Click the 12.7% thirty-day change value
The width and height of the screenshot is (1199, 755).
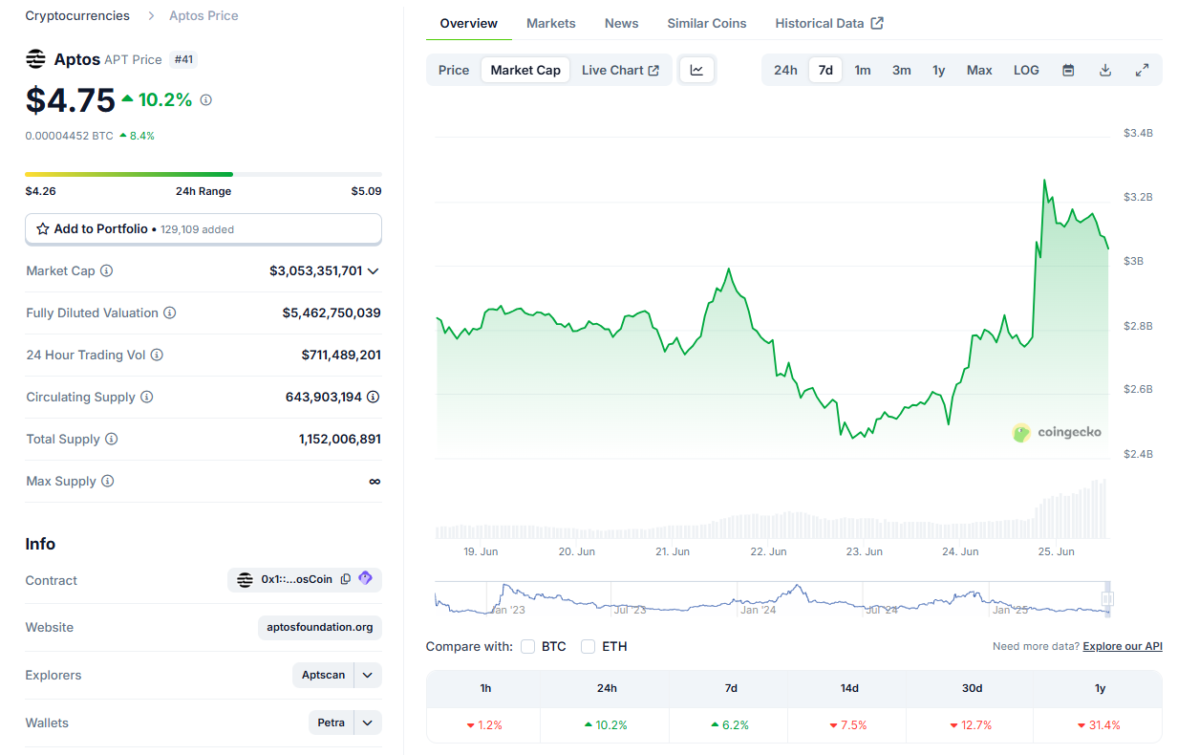(972, 725)
